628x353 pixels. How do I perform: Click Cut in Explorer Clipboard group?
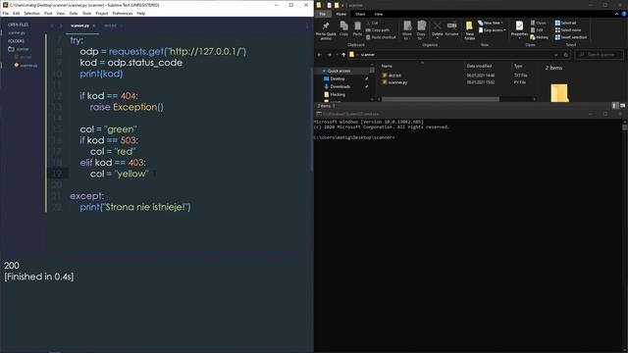pyautogui.click(x=372, y=24)
